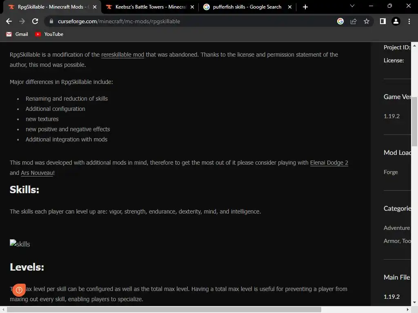This screenshot has width=418, height=313.
Task: Open Google icon in address bar
Action: coord(340,21)
